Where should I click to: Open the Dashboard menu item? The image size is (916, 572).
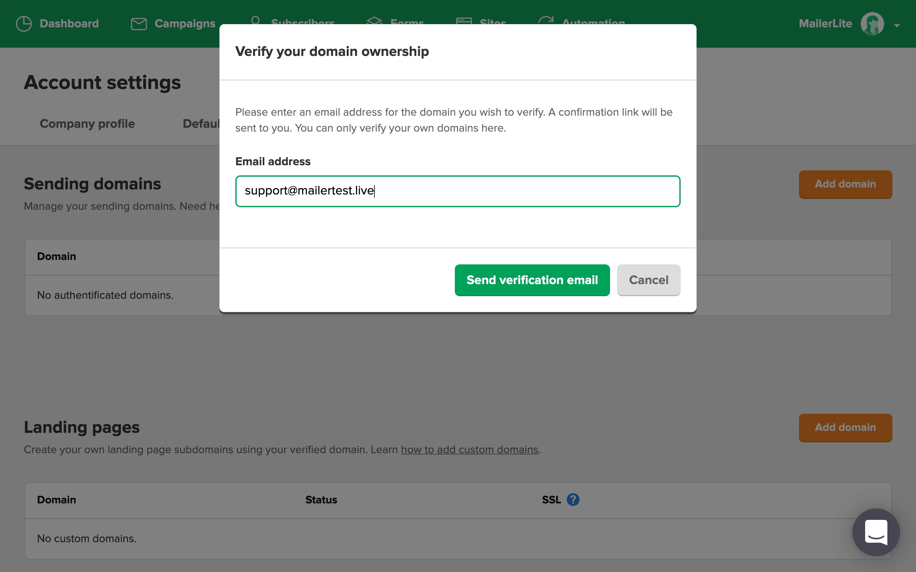pos(69,24)
